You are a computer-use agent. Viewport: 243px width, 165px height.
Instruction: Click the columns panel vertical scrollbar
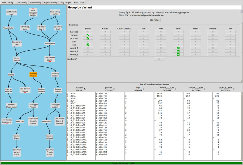tap(241, 52)
